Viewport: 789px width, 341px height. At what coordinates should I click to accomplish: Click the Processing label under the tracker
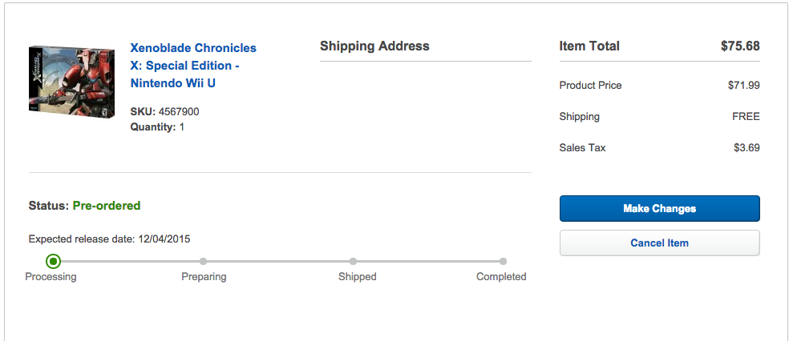(x=51, y=277)
